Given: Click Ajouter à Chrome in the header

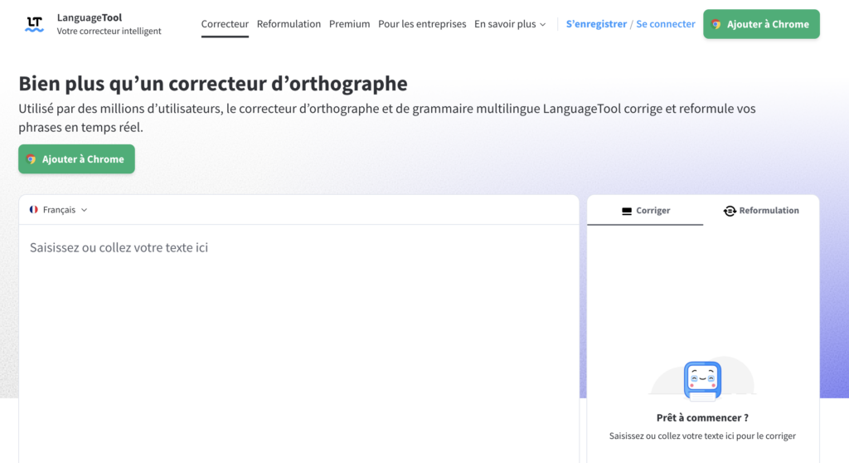Looking at the screenshot, I should pyautogui.click(x=761, y=24).
